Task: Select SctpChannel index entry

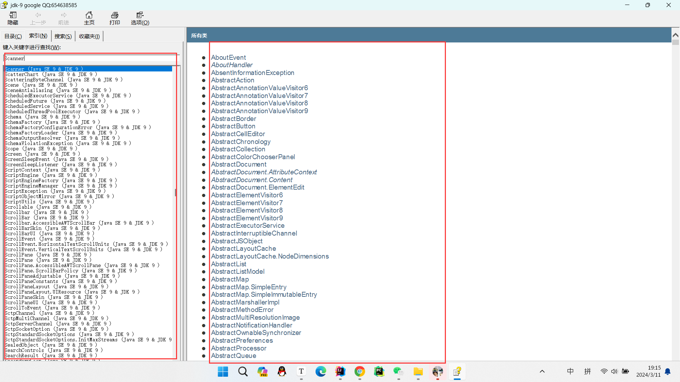Action: pos(49,313)
